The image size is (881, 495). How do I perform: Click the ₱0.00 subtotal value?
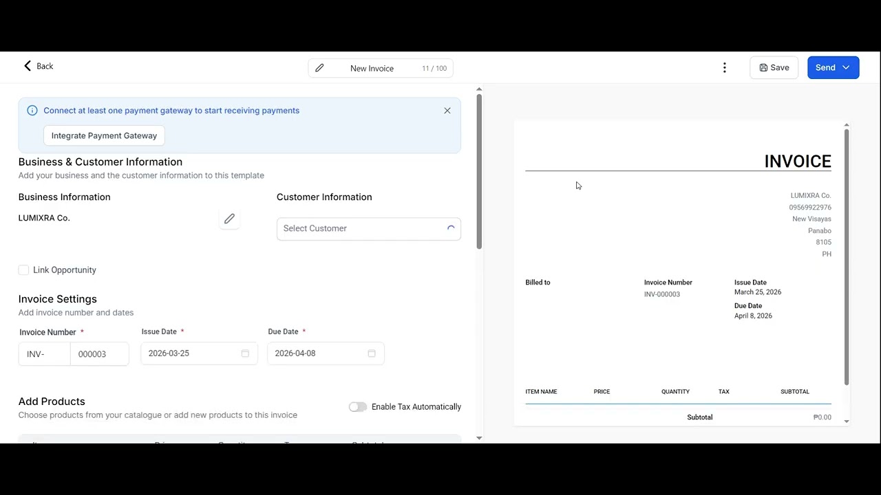(x=822, y=417)
